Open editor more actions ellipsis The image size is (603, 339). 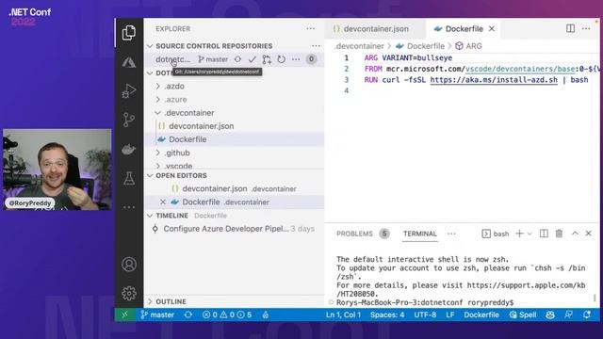pyautogui.click(x=586, y=28)
